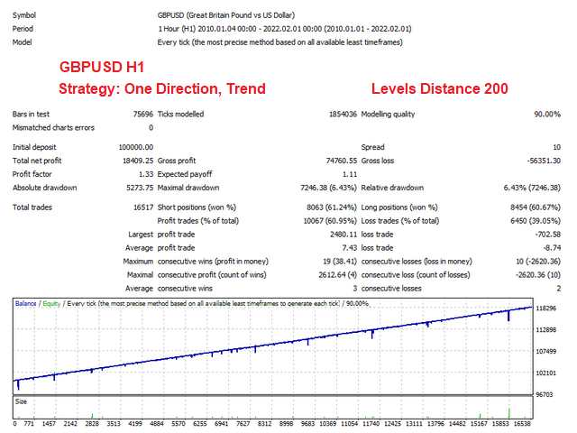Click the Total net profit value 18409.25

(x=138, y=161)
